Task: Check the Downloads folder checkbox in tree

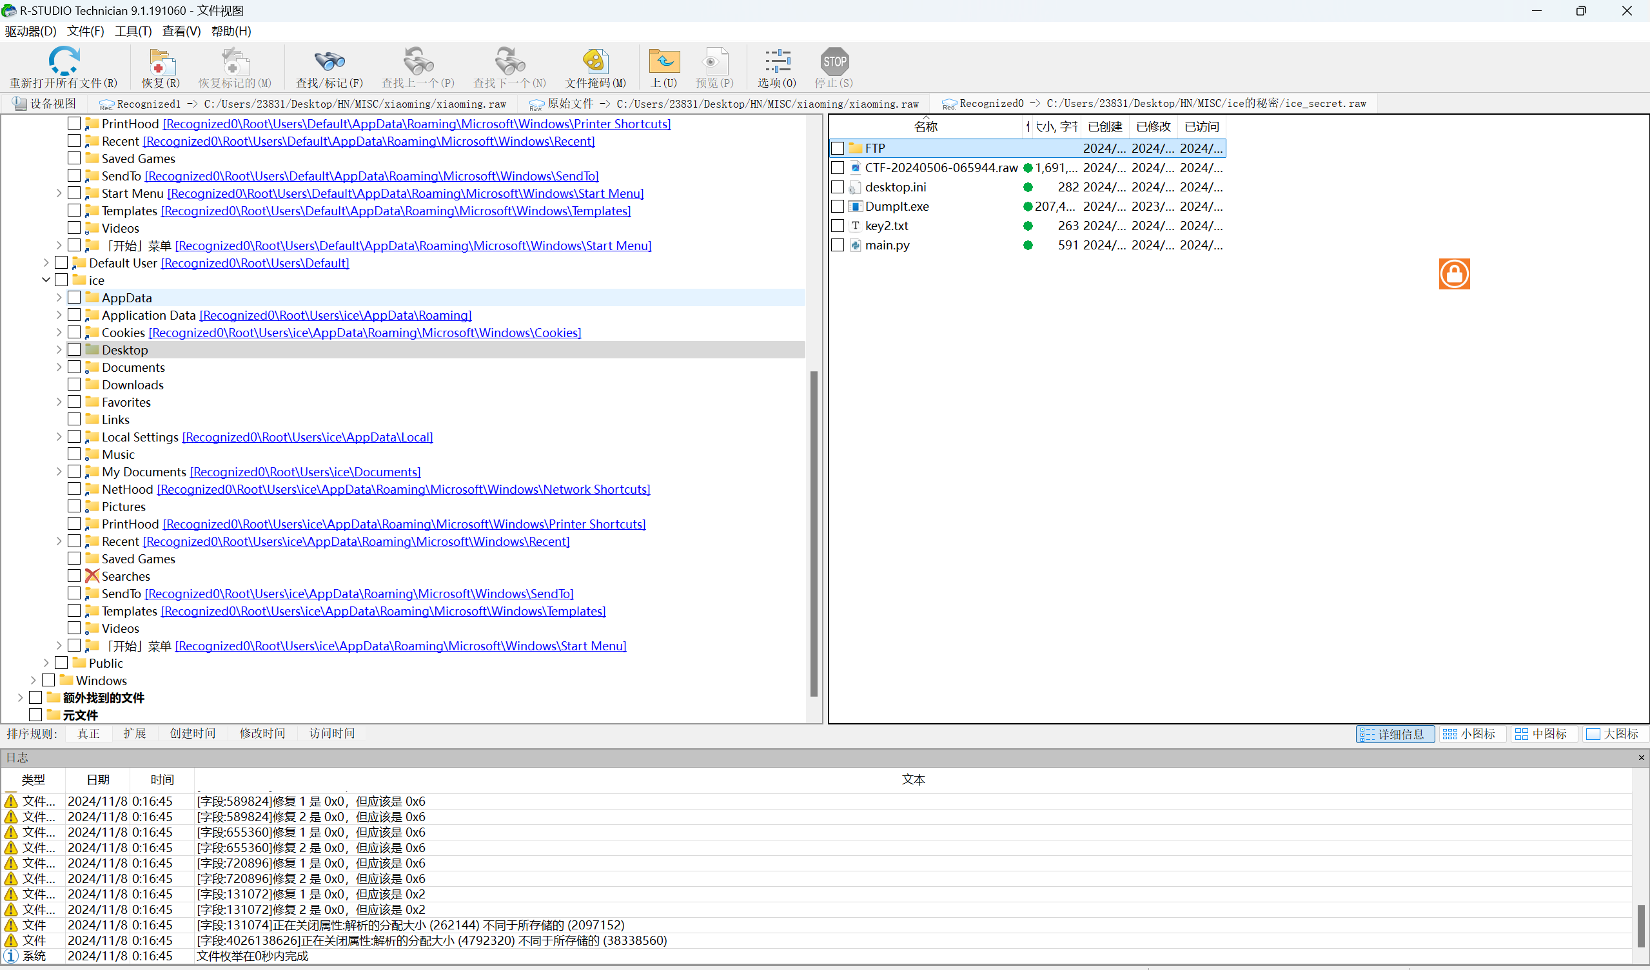Action: [74, 384]
